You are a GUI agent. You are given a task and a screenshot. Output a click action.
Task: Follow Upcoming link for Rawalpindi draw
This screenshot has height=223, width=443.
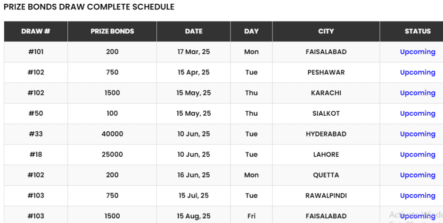coord(417,196)
